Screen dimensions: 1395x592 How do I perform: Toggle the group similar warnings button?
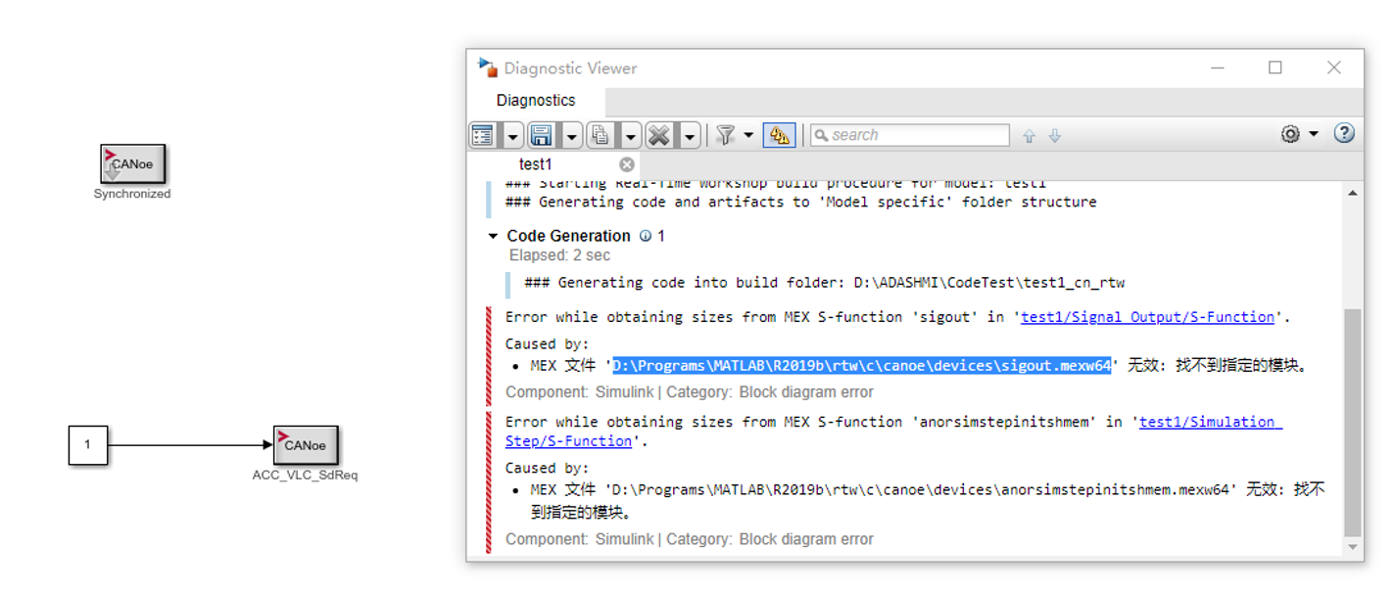point(780,136)
